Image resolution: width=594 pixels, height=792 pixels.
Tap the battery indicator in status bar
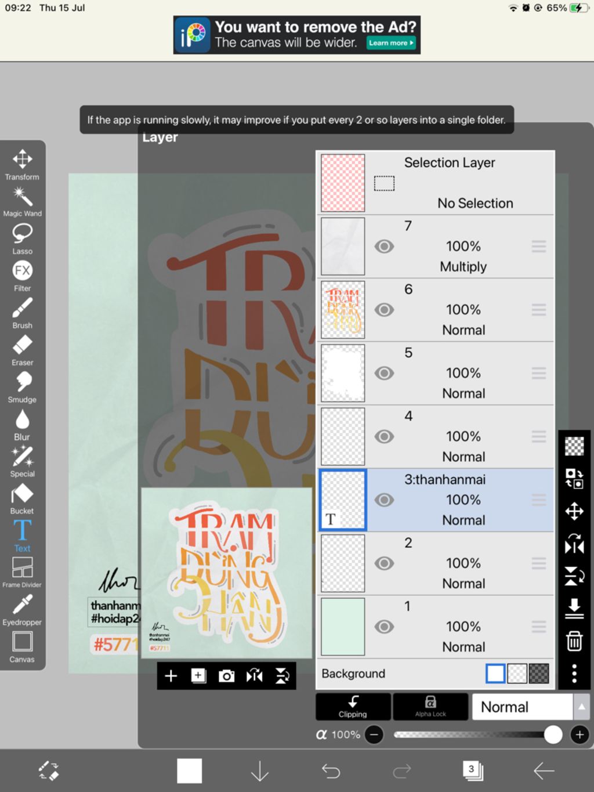(579, 8)
